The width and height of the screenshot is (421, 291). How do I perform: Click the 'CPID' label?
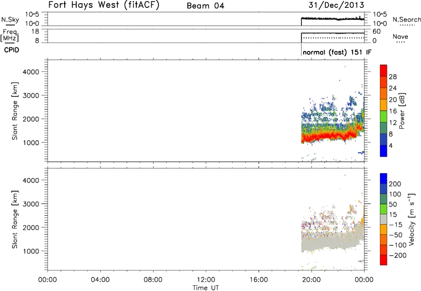12,50
